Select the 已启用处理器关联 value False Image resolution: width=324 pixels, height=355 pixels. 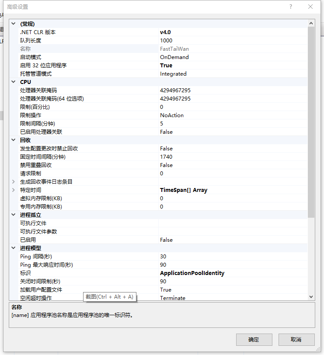tap(166, 132)
